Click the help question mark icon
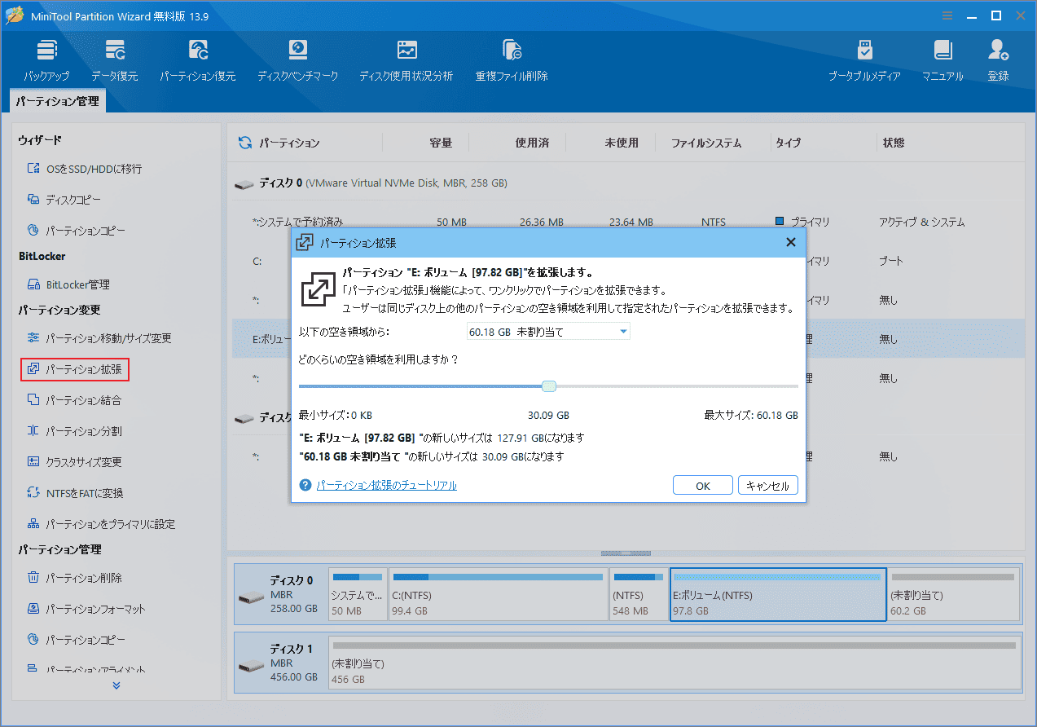Image resolution: width=1037 pixels, height=727 pixels. 305,485
